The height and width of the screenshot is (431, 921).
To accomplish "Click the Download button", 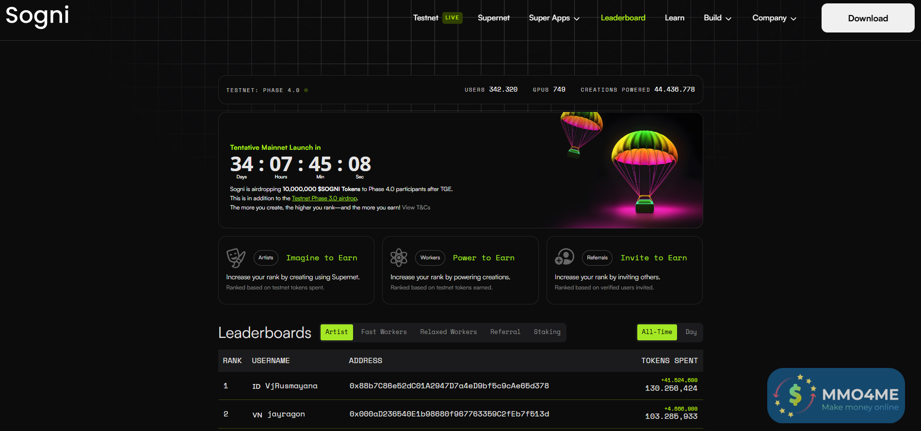I will 868,18.
